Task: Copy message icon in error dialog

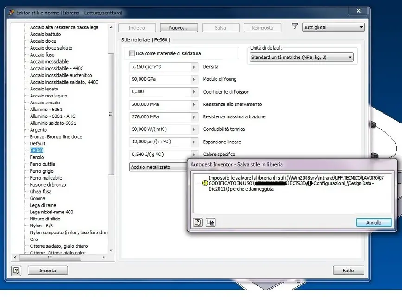Action: coord(211,222)
